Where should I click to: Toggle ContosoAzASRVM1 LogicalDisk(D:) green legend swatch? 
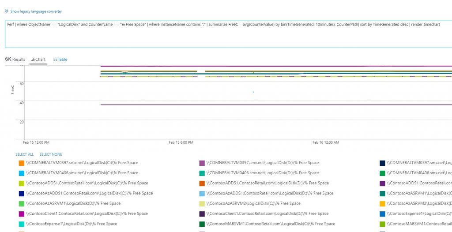(22, 203)
